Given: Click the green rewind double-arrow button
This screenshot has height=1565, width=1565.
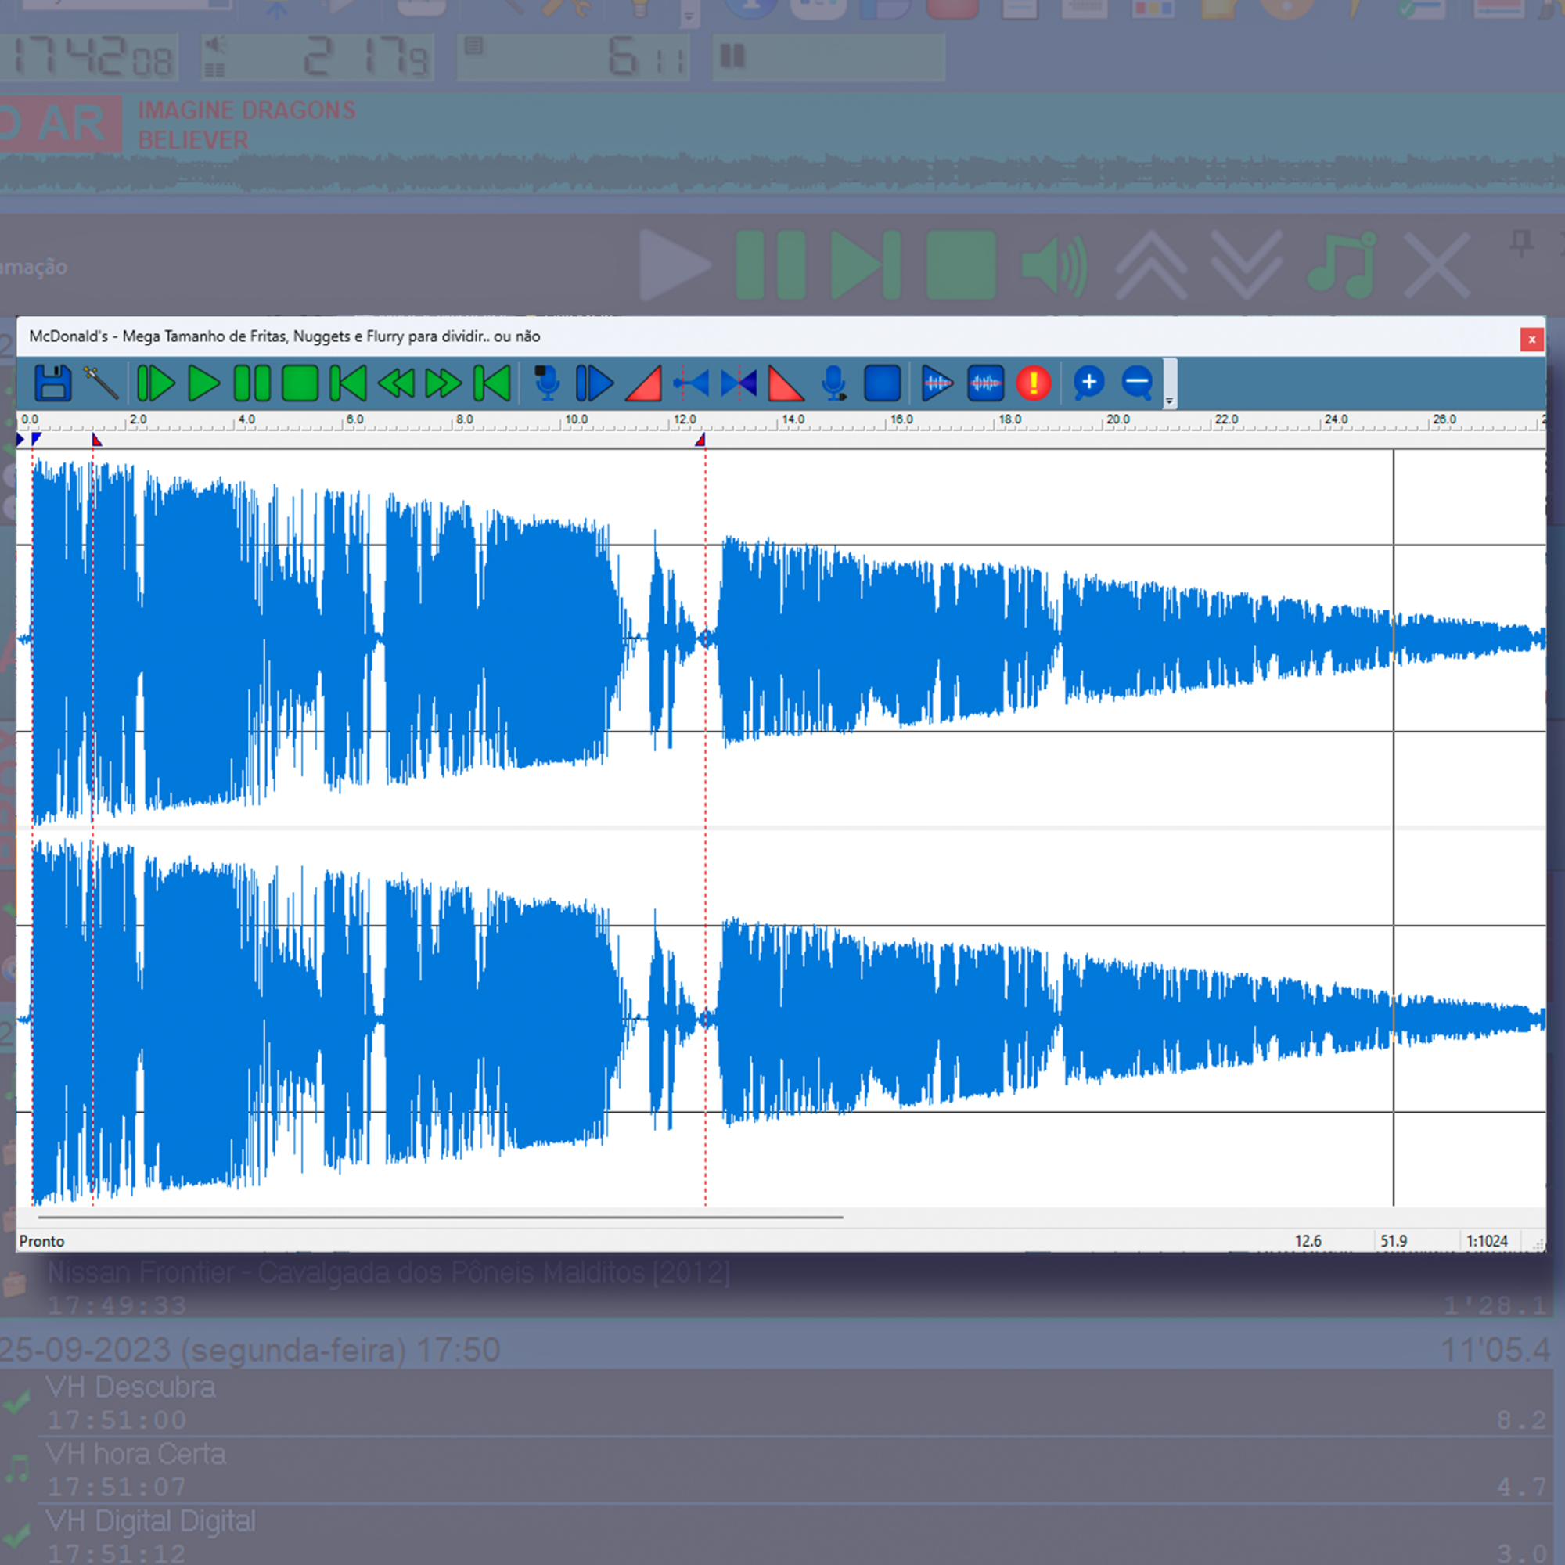Looking at the screenshot, I should [x=396, y=383].
